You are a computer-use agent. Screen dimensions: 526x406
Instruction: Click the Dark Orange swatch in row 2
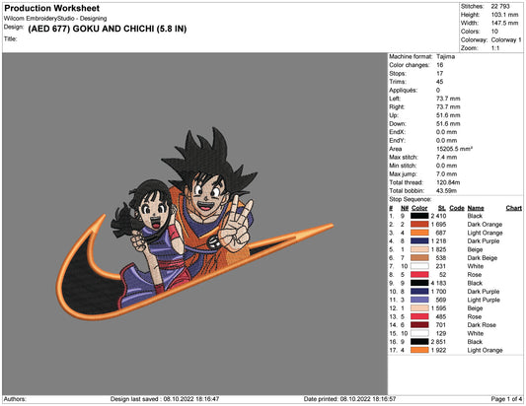click(419, 224)
